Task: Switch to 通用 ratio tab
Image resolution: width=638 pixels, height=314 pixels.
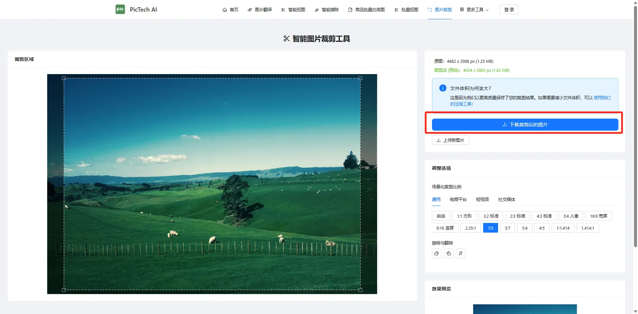Action: click(436, 199)
